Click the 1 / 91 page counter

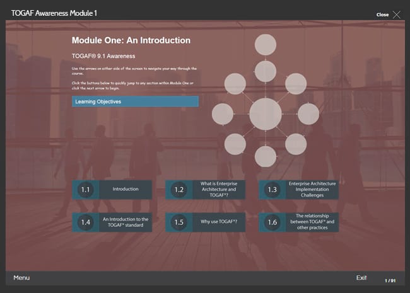pos(390,280)
